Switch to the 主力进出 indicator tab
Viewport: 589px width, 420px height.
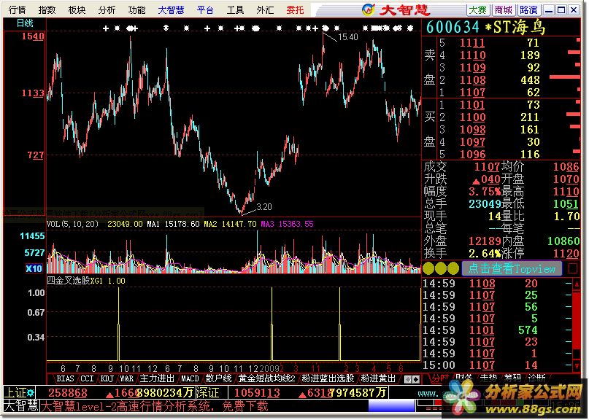[157, 378]
